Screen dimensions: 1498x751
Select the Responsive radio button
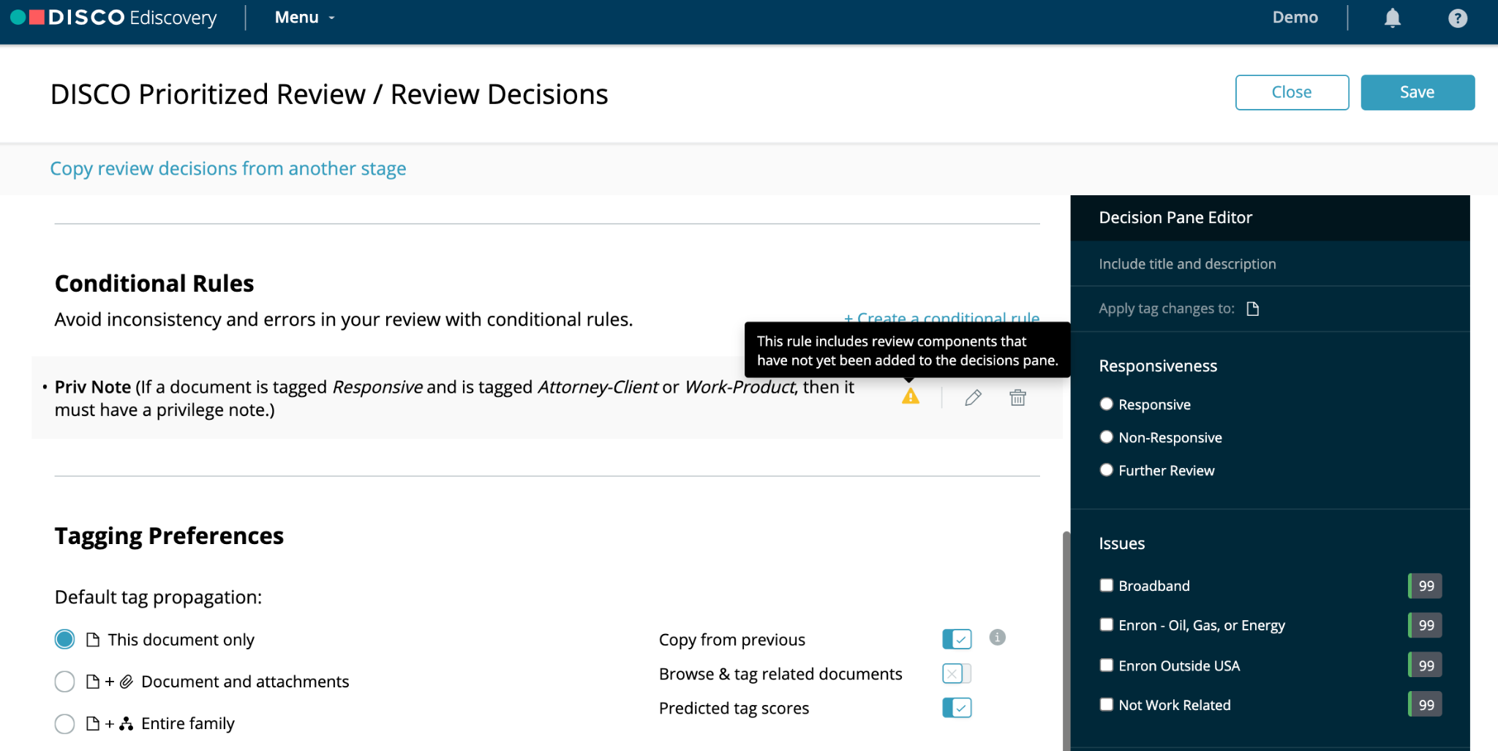point(1106,404)
